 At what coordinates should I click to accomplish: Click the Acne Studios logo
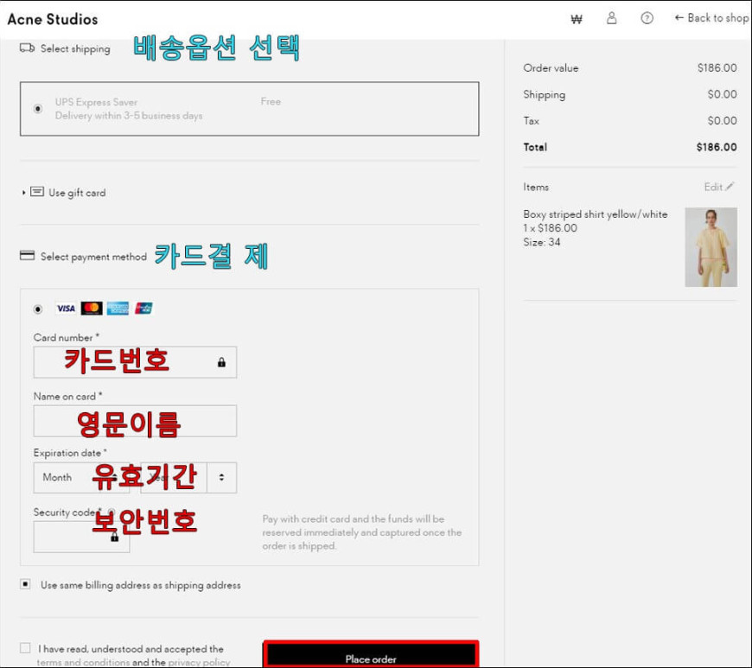tap(53, 19)
